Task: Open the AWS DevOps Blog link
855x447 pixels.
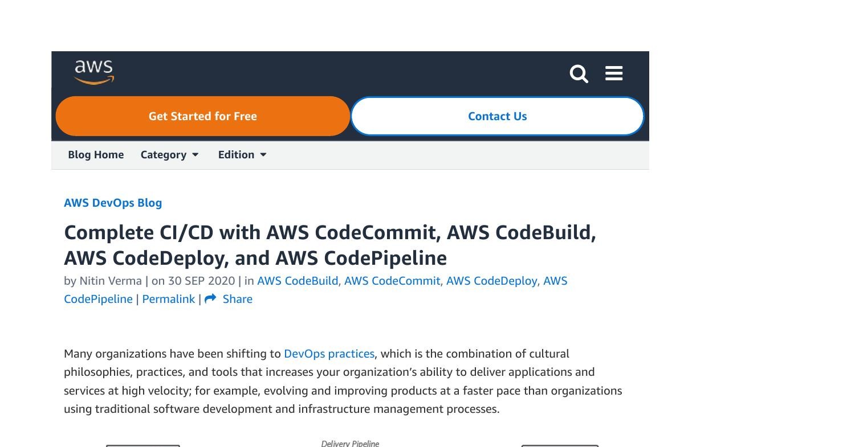Action: click(113, 203)
